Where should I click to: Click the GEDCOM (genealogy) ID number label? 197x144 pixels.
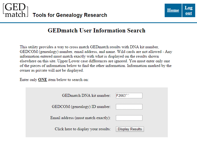[81, 107]
